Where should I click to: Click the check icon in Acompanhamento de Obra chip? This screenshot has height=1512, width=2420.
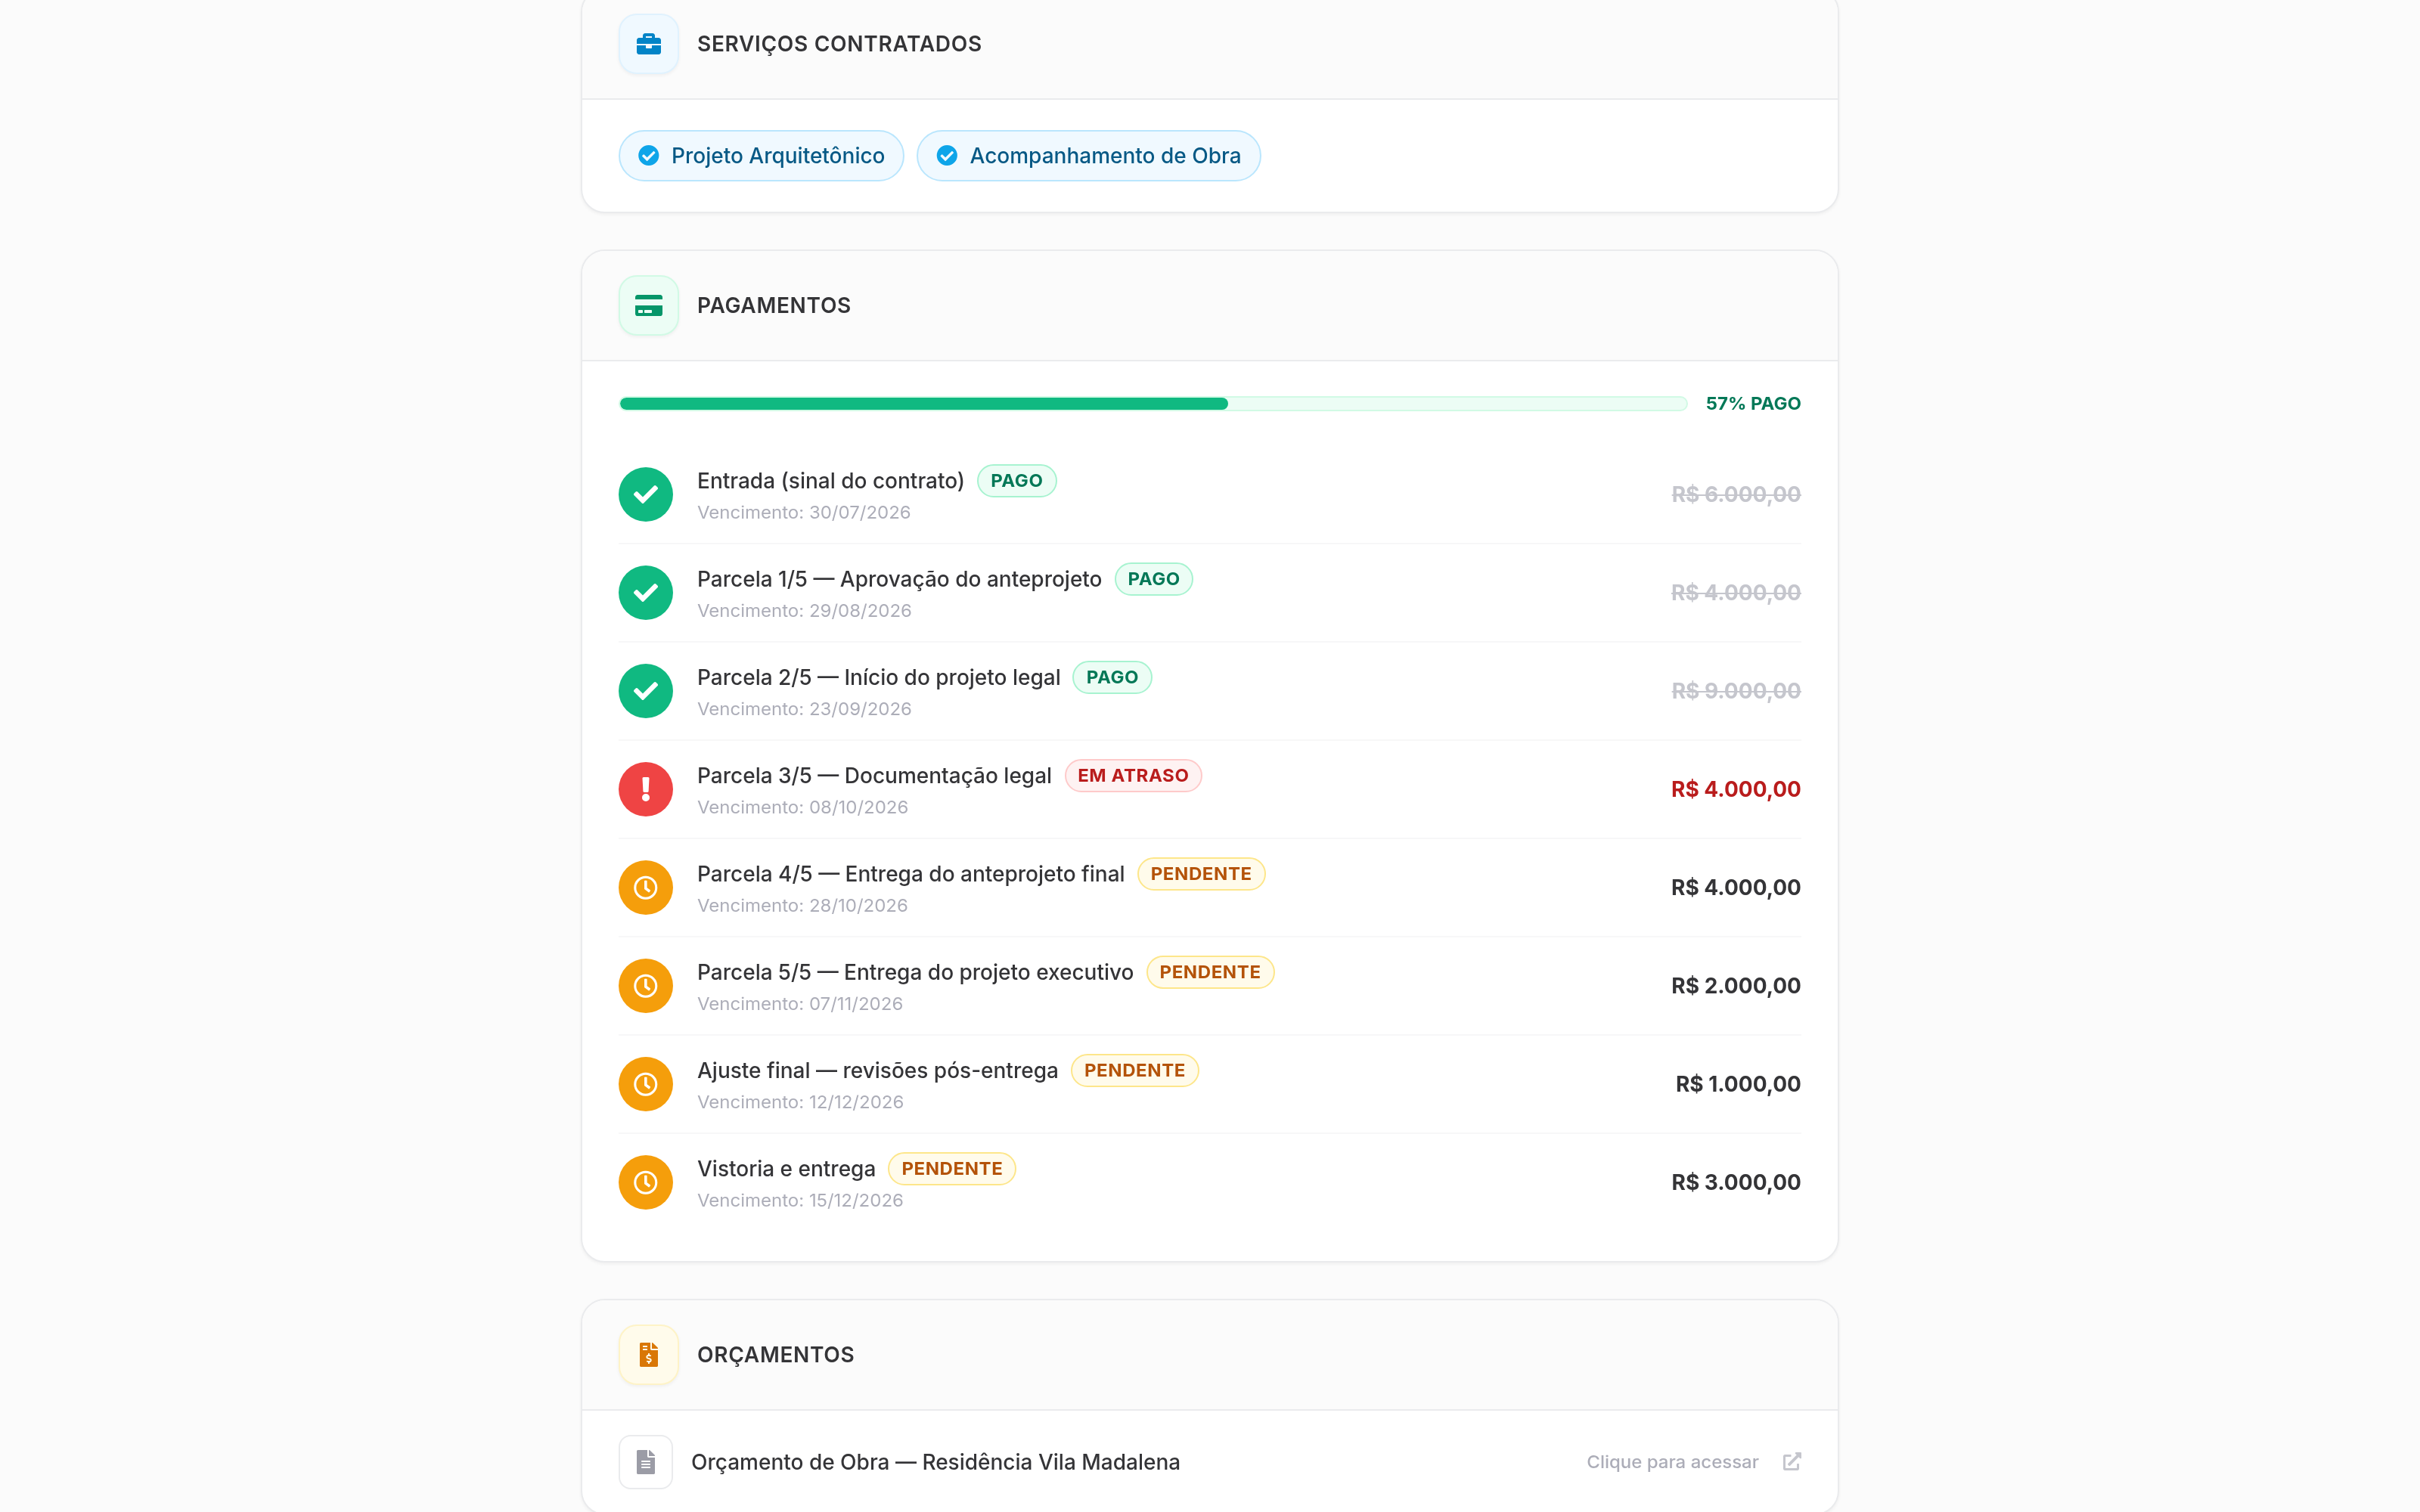pyautogui.click(x=946, y=156)
